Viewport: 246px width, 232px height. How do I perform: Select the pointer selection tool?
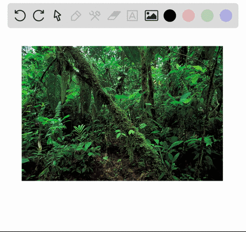tap(57, 15)
